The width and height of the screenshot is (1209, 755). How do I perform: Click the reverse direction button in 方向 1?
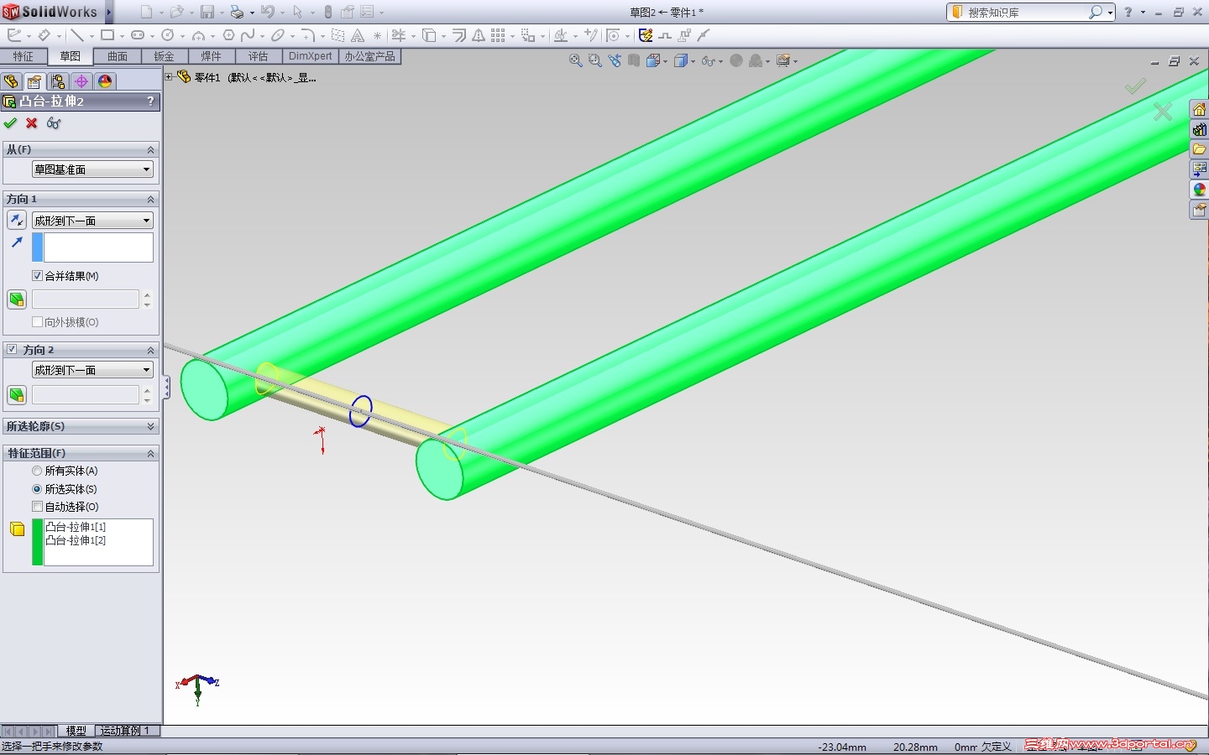click(17, 221)
